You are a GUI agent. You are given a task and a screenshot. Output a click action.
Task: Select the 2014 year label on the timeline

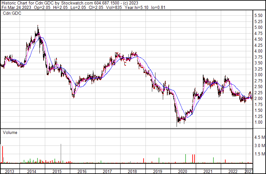(31, 171)
